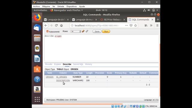Reload the current page

click(56, 25)
